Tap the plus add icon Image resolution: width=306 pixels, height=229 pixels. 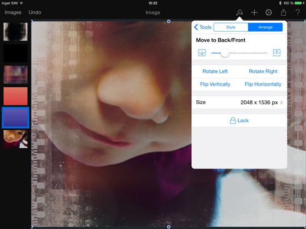coord(254,13)
